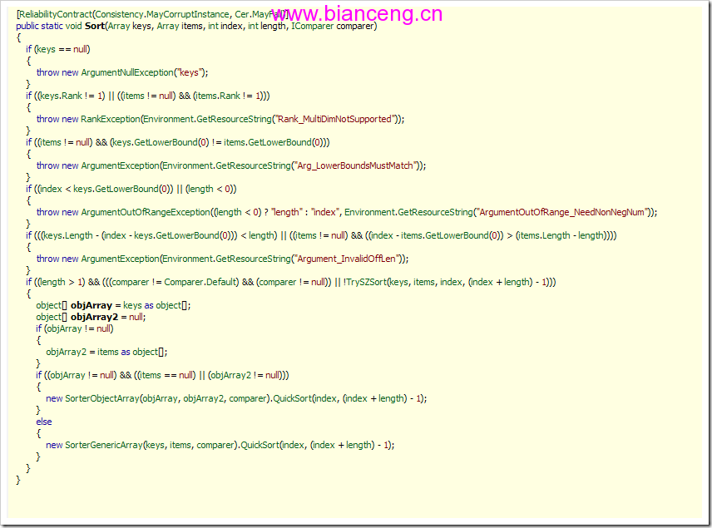Viewport: 712px width, 528px height.
Task: Click the SorterGenericArray constructor name
Action: pos(104,445)
